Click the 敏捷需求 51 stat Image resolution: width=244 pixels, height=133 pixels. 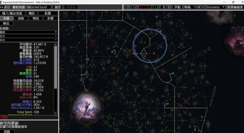pos(28,73)
